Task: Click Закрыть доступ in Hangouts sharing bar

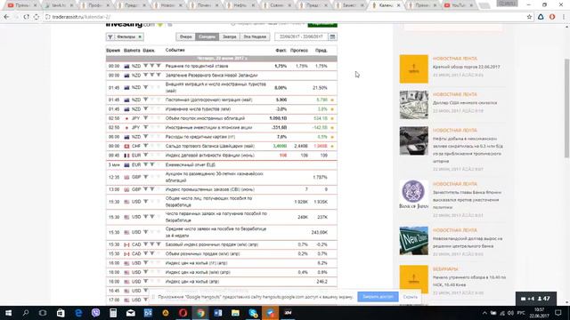Action: [378, 297]
